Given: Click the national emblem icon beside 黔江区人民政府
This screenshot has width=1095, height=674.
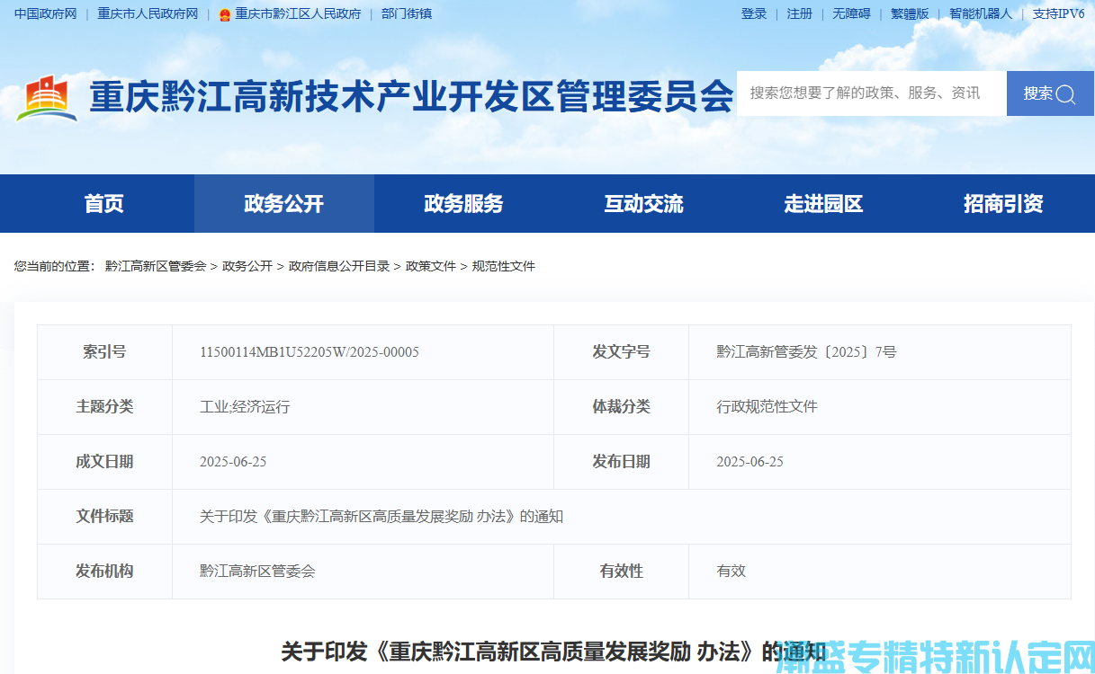Looking at the screenshot, I should [x=225, y=14].
